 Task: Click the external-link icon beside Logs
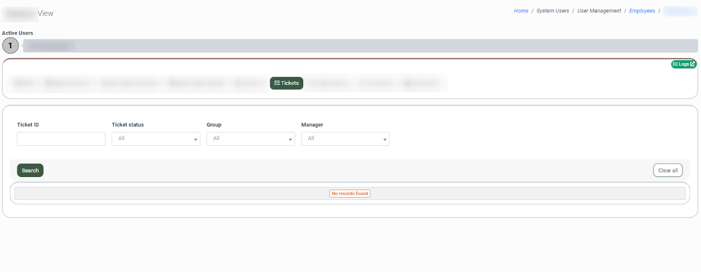[692, 64]
